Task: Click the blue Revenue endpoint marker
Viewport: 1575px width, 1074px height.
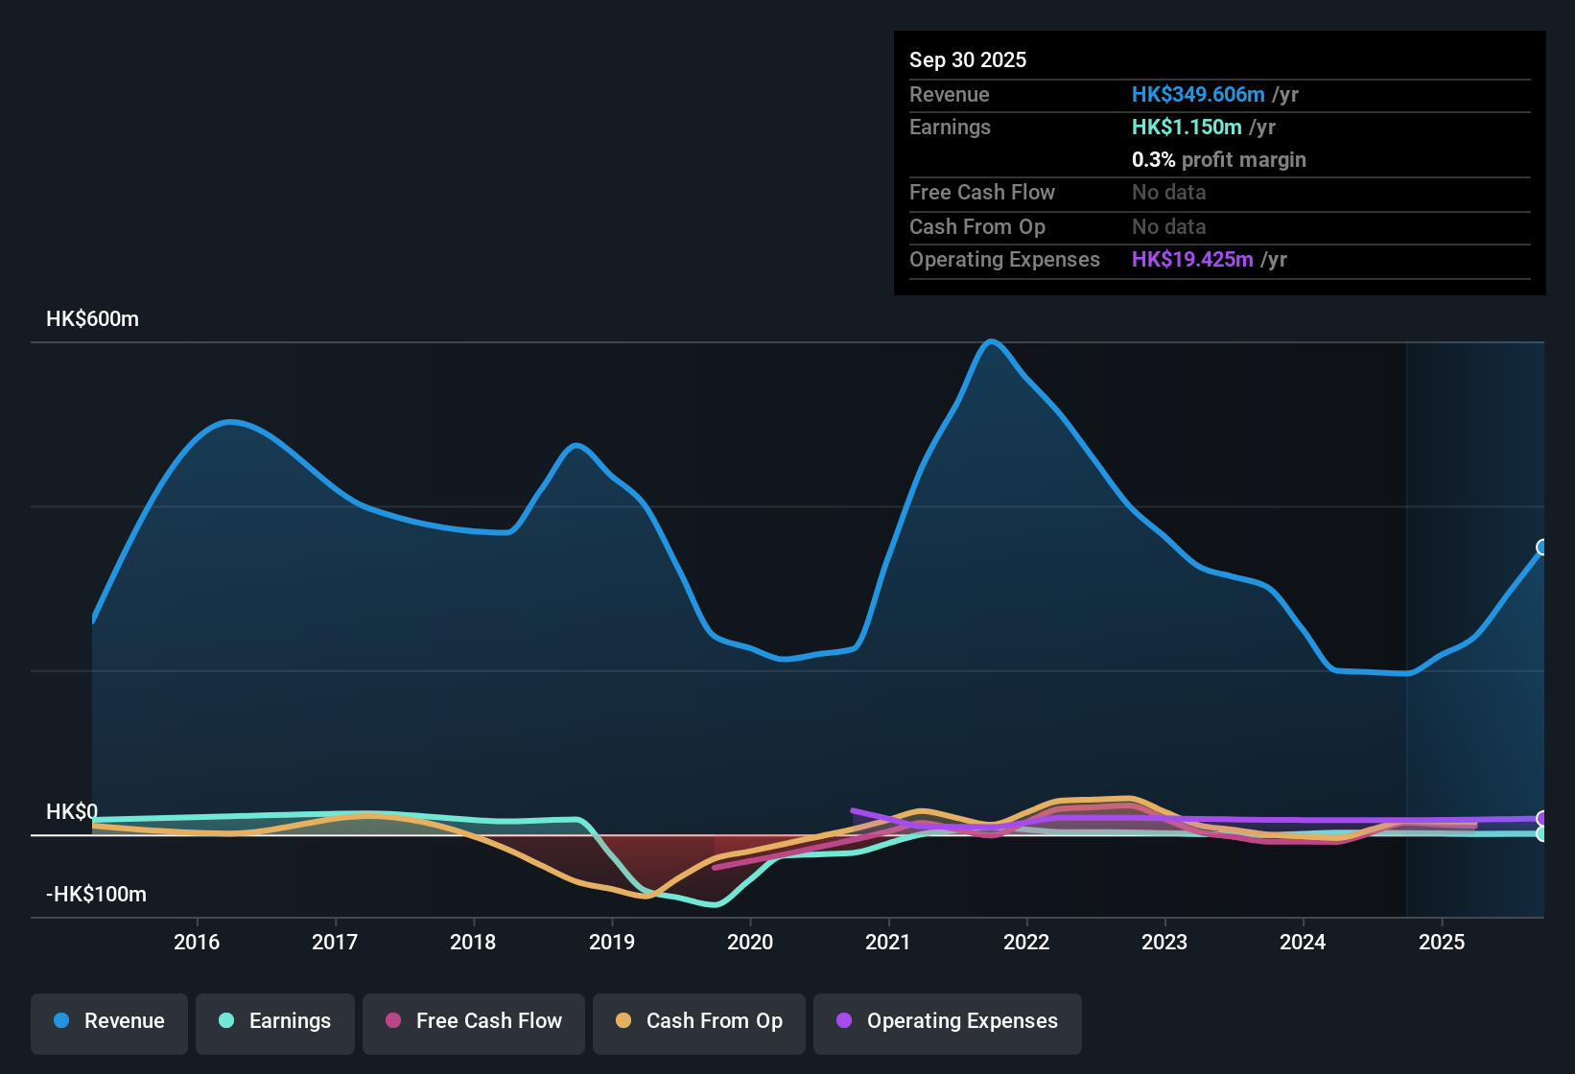Action: click(x=1542, y=548)
